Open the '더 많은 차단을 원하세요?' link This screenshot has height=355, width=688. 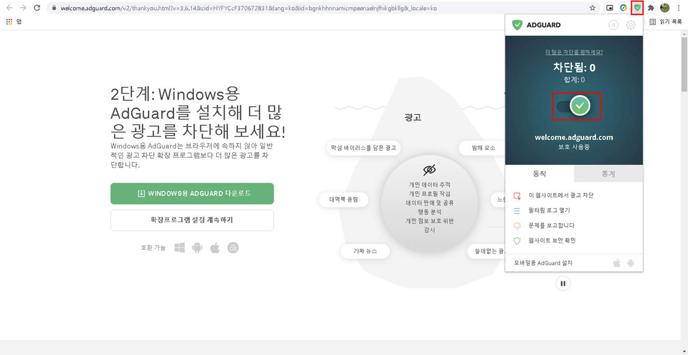(x=574, y=52)
